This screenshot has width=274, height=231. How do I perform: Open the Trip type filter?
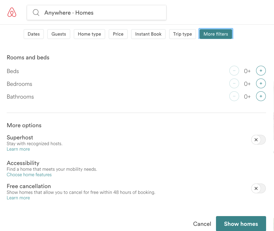point(182,34)
